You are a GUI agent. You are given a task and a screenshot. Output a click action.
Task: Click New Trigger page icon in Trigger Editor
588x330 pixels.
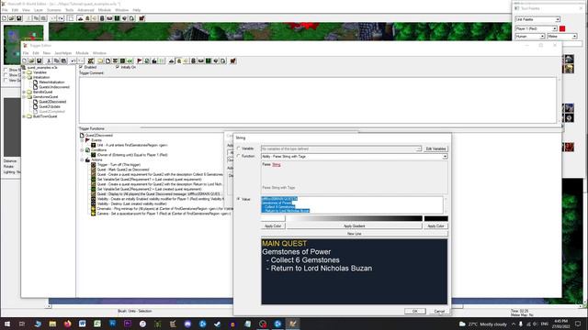coord(108,61)
